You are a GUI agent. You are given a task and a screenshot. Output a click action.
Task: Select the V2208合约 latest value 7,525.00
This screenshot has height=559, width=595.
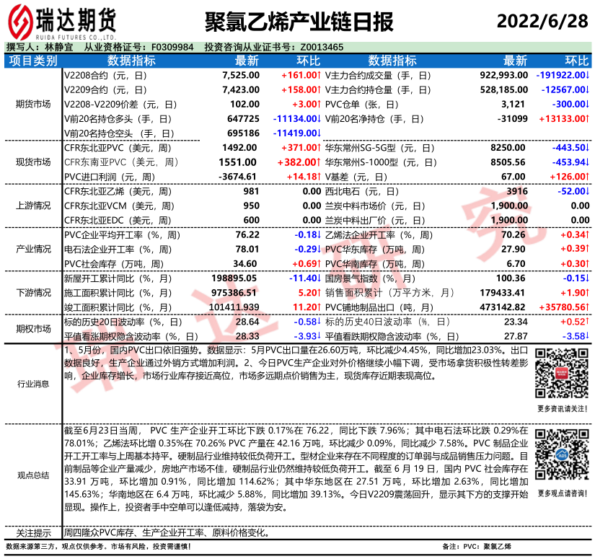241,74
